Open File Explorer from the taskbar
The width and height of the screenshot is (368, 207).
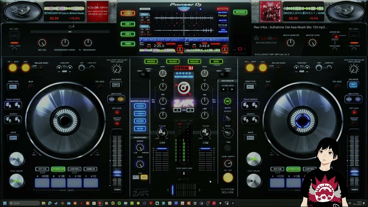[x=43, y=203]
